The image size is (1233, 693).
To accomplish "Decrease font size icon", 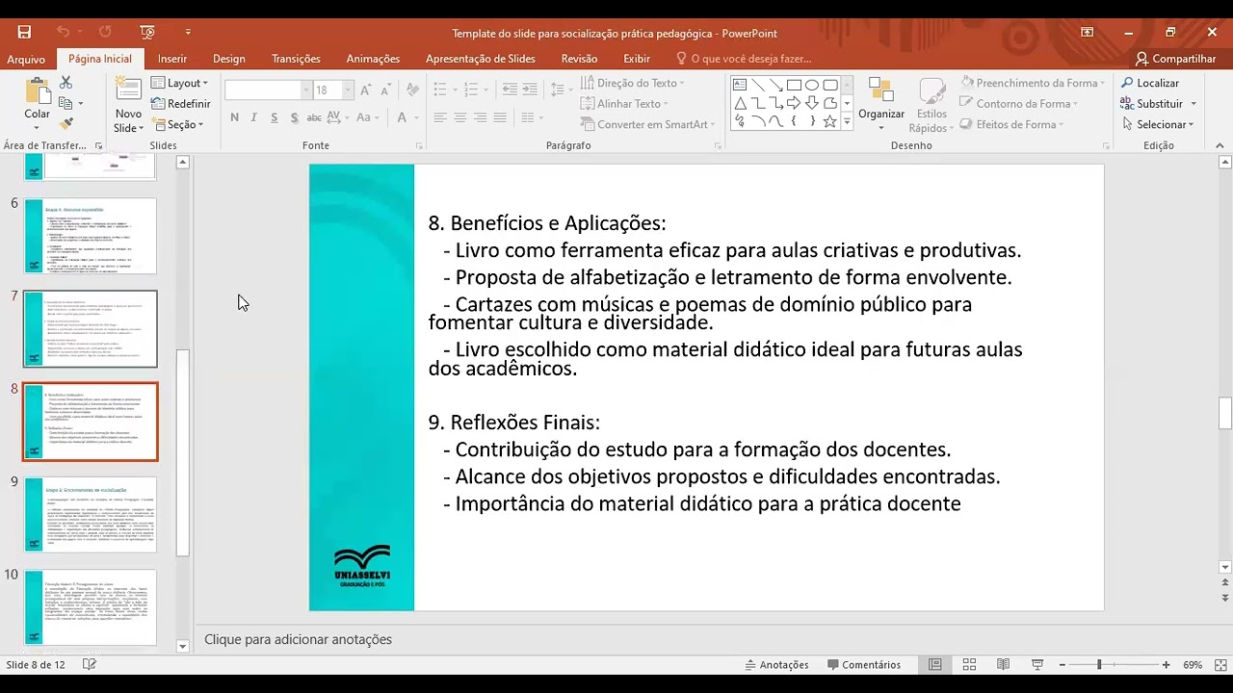I will tap(386, 90).
